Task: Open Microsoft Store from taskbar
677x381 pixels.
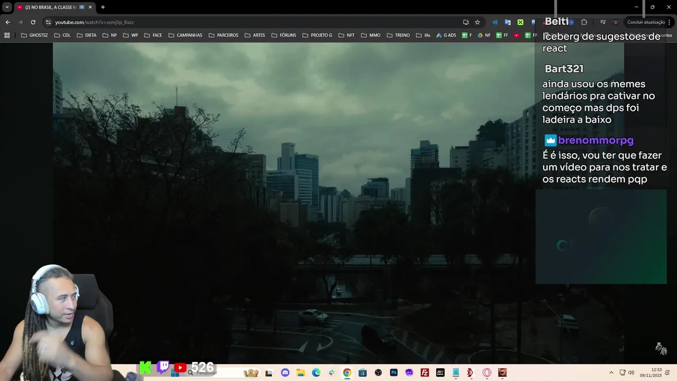Action: coord(362,373)
